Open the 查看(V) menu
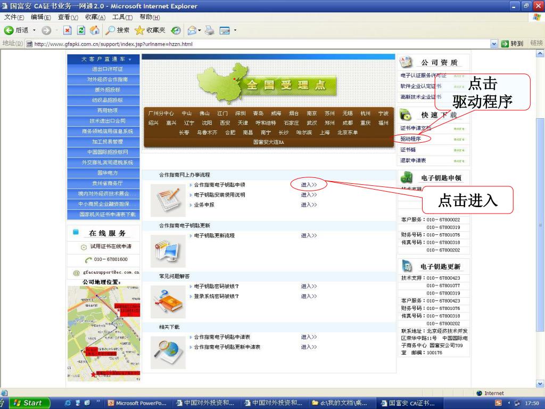 (68, 18)
